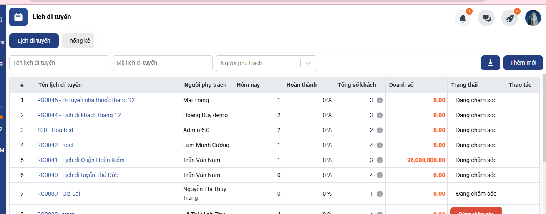
Task: Open RG0044 - Lịch đi khách tháng 12
Action: 79,115
